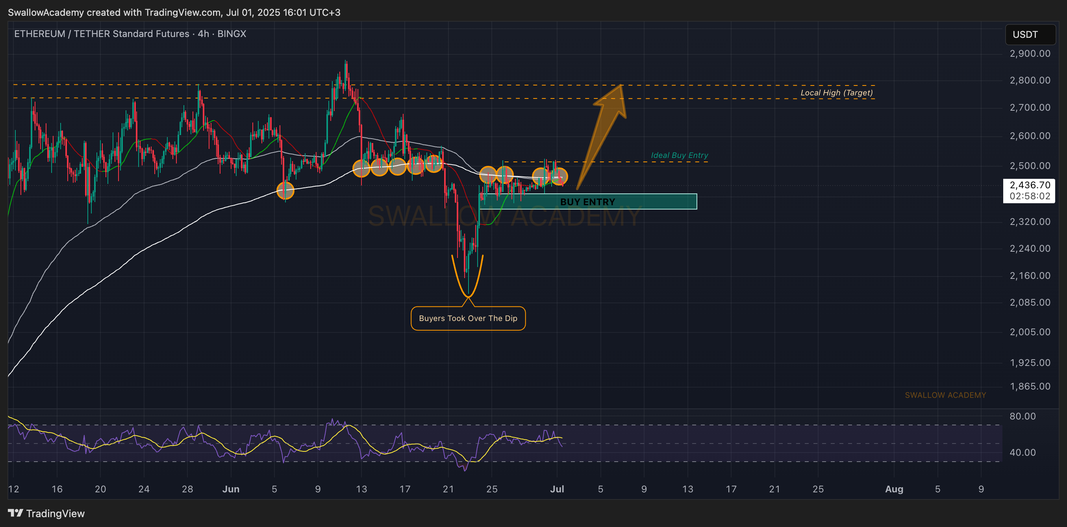Click the 28 date label on time axis
This screenshot has width=1067, height=527.
pyautogui.click(x=187, y=489)
